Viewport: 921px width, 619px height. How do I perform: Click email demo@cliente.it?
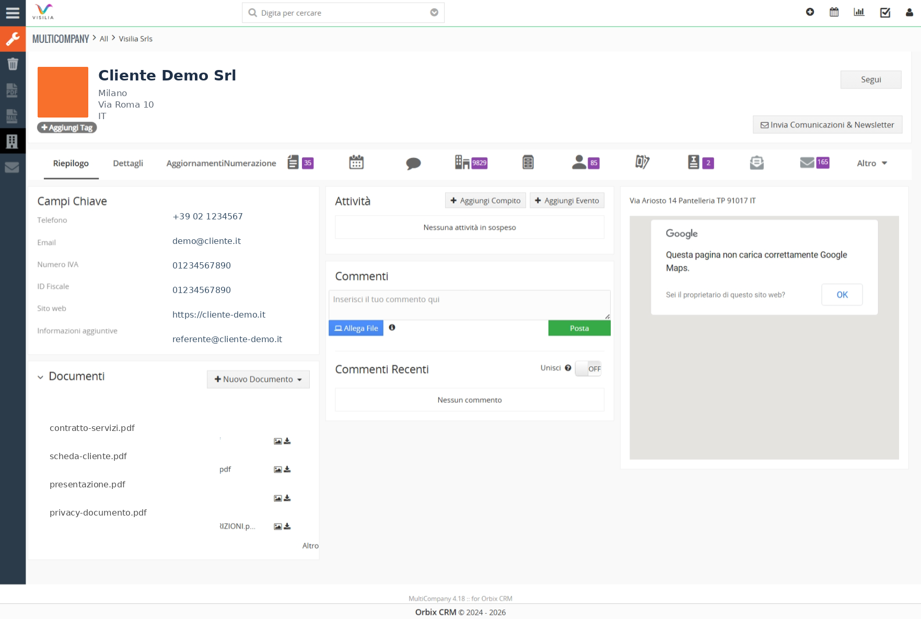pyautogui.click(x=206, y=241)
